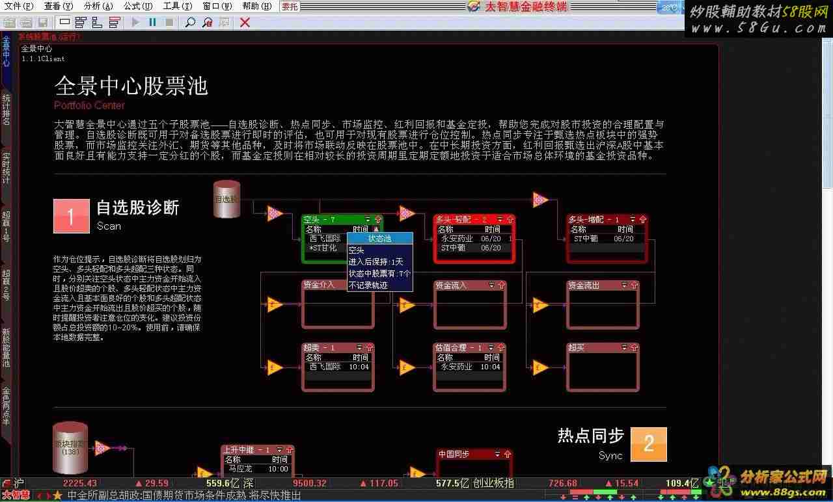Screen dimensions: 833x502
Task: Click the magnifier icon with red mark
Action: pos(207,22)
